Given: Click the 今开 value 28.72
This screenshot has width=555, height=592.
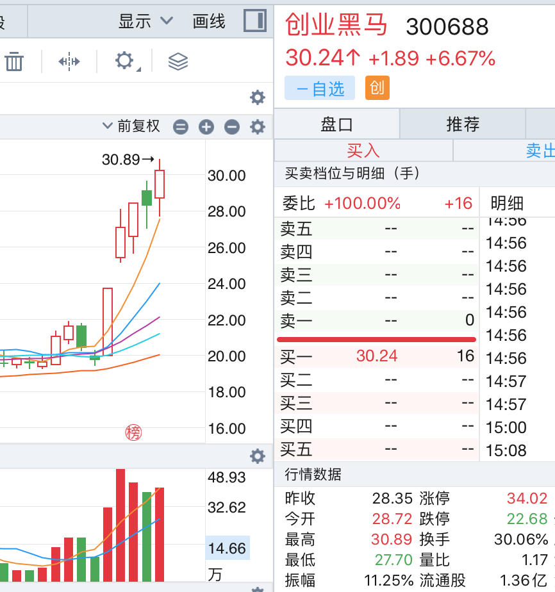Looking at the screenshot, I should pyautogui.click(x=392, y=519).
